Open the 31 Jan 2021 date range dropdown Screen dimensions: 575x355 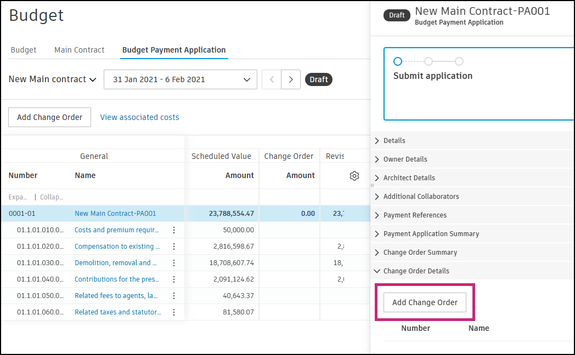coord(180,79)
